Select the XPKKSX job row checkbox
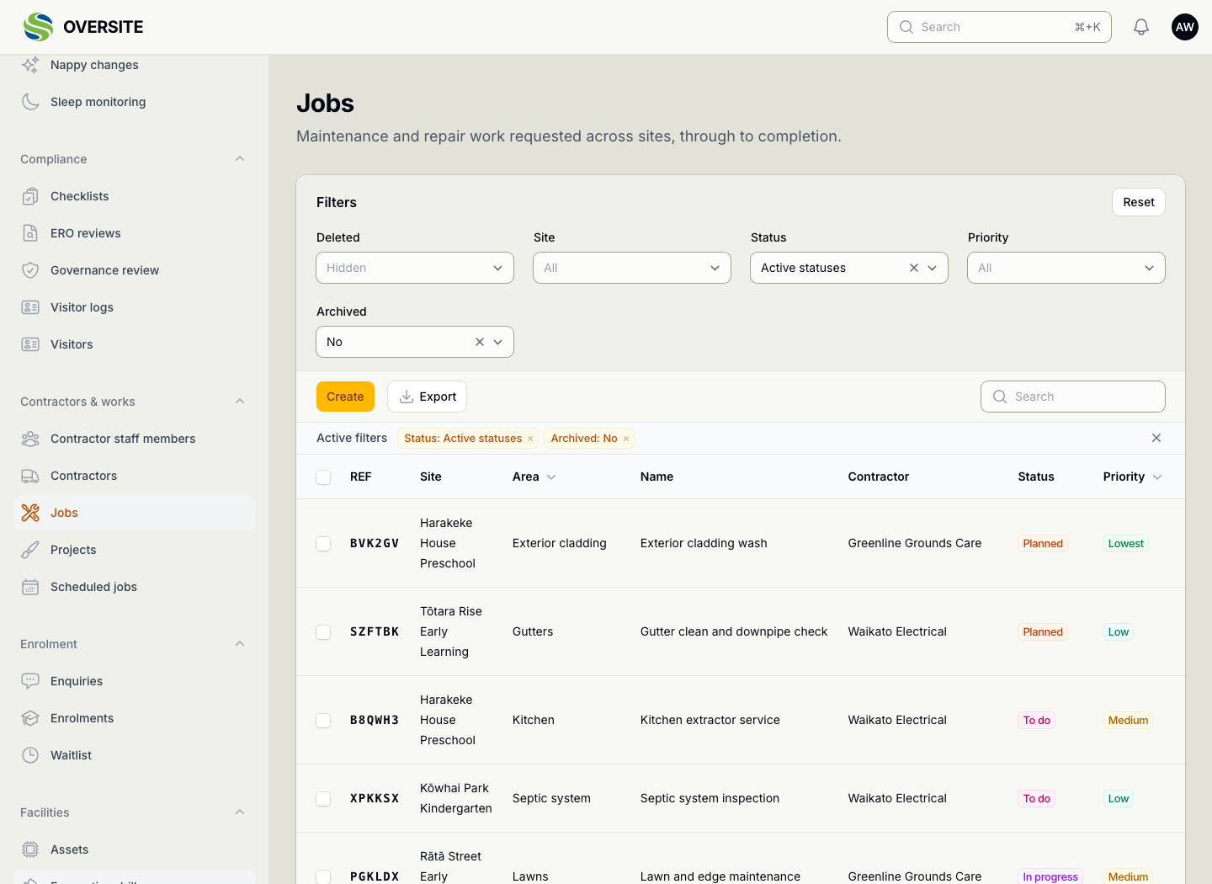This screenshot has width=1212, height=884. tap(323, 799)
